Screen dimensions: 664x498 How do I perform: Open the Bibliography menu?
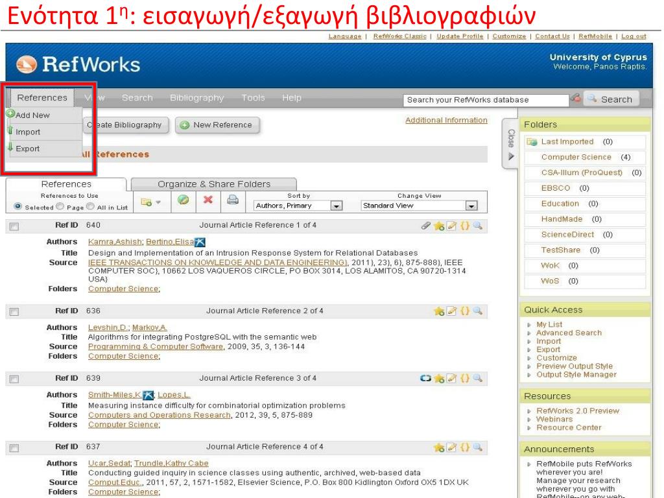point(197,98)
